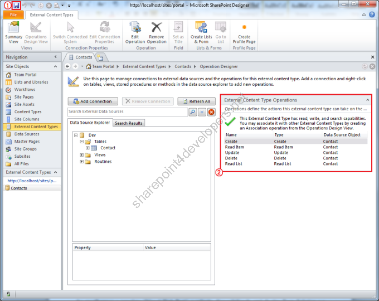
Task: Click Create Profile Page
Action: click(244, 33)
